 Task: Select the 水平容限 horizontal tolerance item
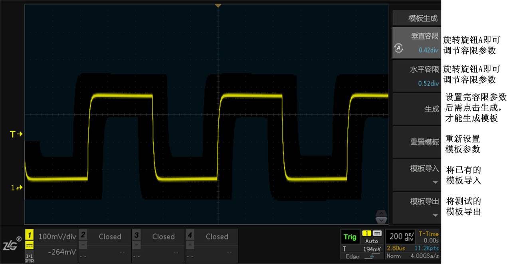[x=416, y=76]
